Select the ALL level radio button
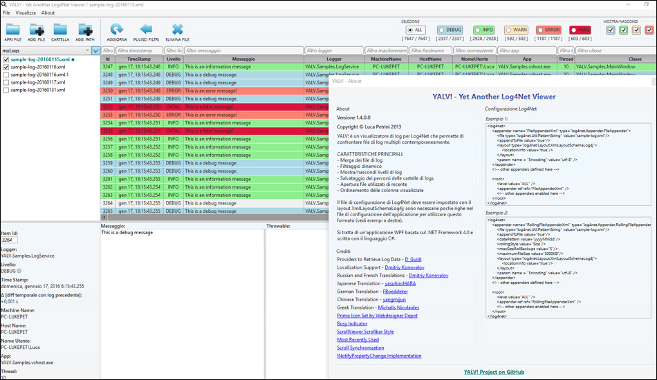Image resolution: width=657 pixels, height=380 pixels. tap(416, 30)
